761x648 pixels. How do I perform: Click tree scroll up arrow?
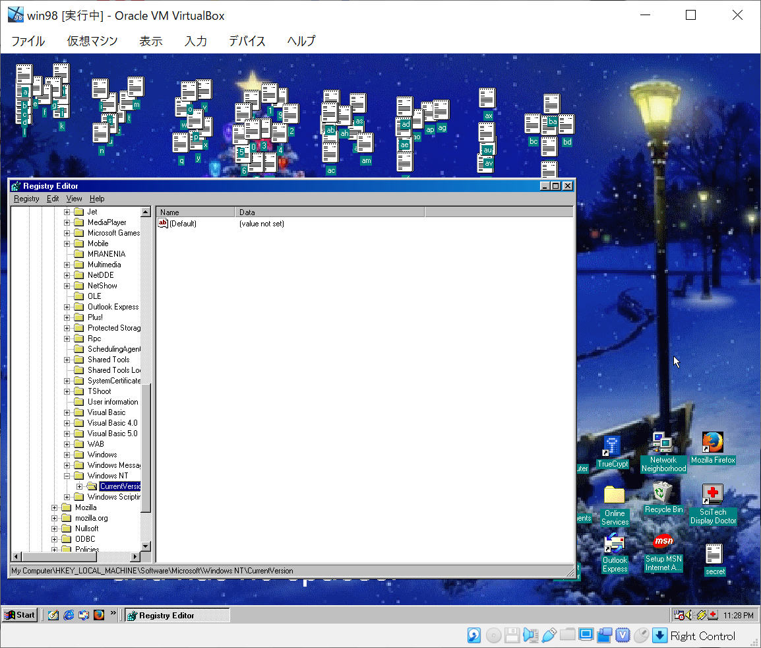pyautogui.click(x=146, y=212)
